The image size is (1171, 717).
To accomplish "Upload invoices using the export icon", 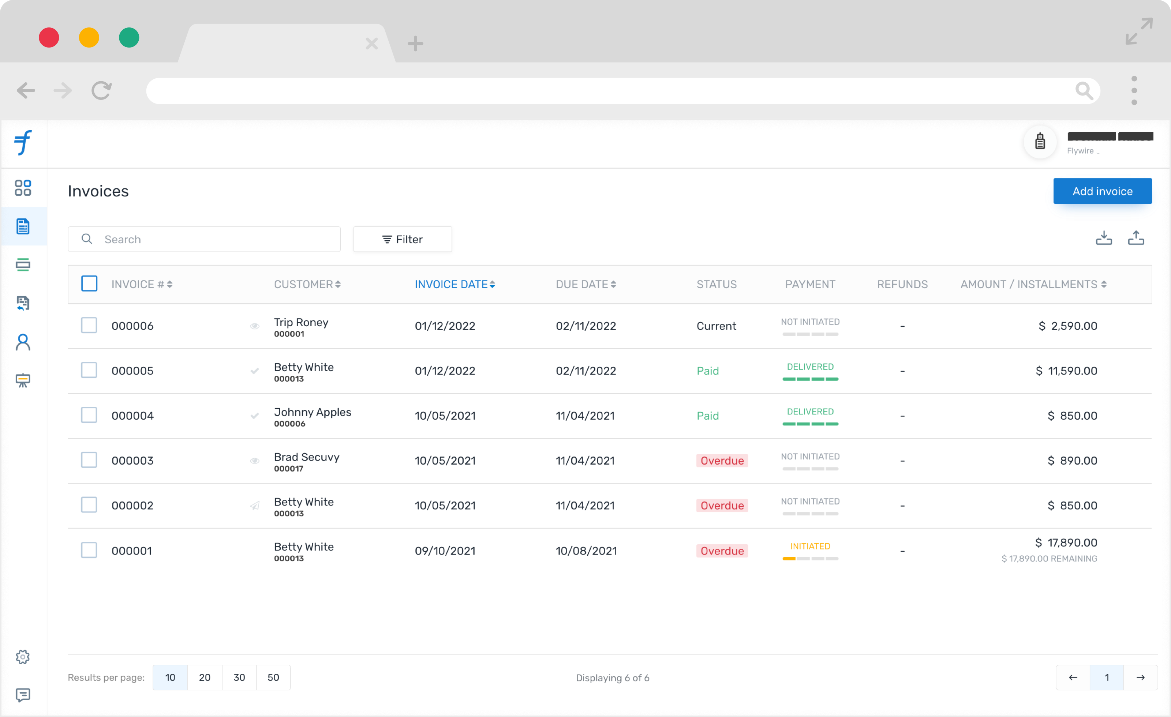I will 1136,238.
